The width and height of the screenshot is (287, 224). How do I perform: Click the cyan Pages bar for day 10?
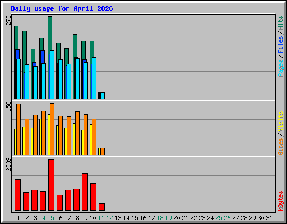94,78
